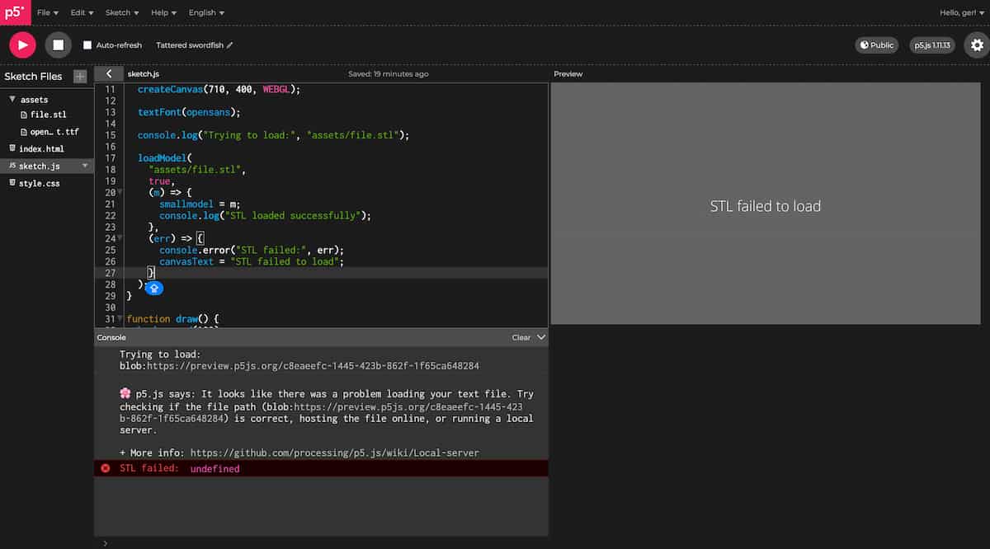Toggle the Public visibility button
The width and height of the screenshot is (990, 549).
pos(876,45)
